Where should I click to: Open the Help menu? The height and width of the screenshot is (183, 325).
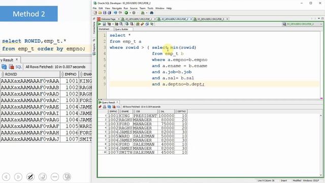point(169,8)
